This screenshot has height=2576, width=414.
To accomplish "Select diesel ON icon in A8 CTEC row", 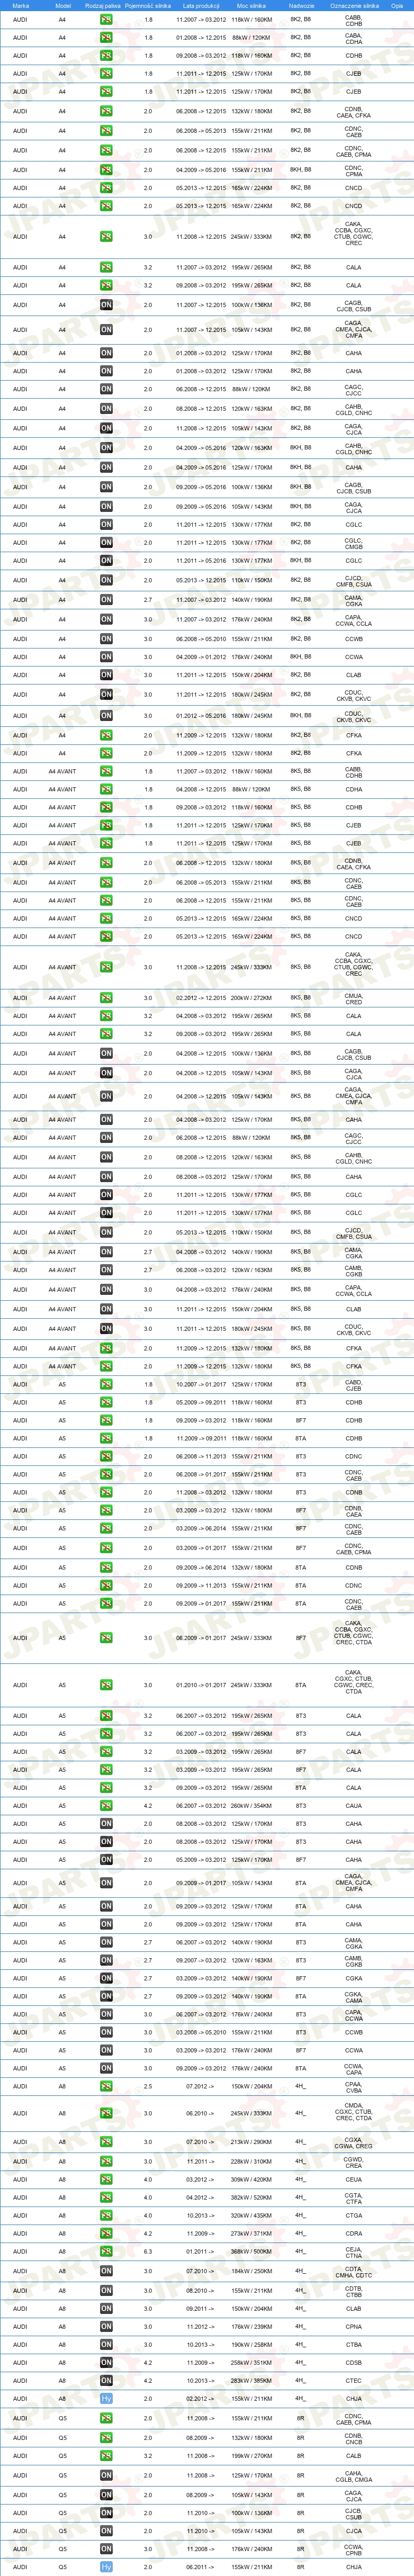I will point(106,2380).
